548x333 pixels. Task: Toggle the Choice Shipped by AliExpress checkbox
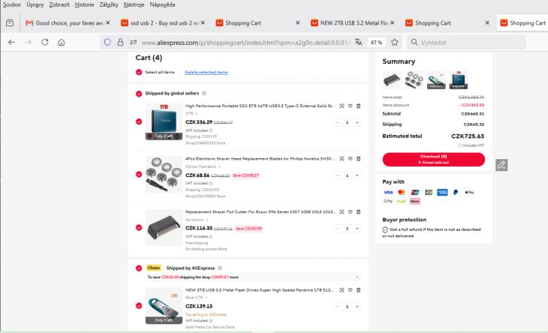139,268
